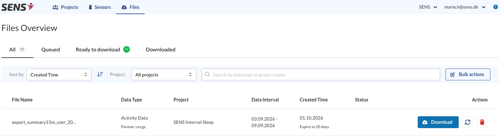Click the Files Overview heading

point(29,28)
